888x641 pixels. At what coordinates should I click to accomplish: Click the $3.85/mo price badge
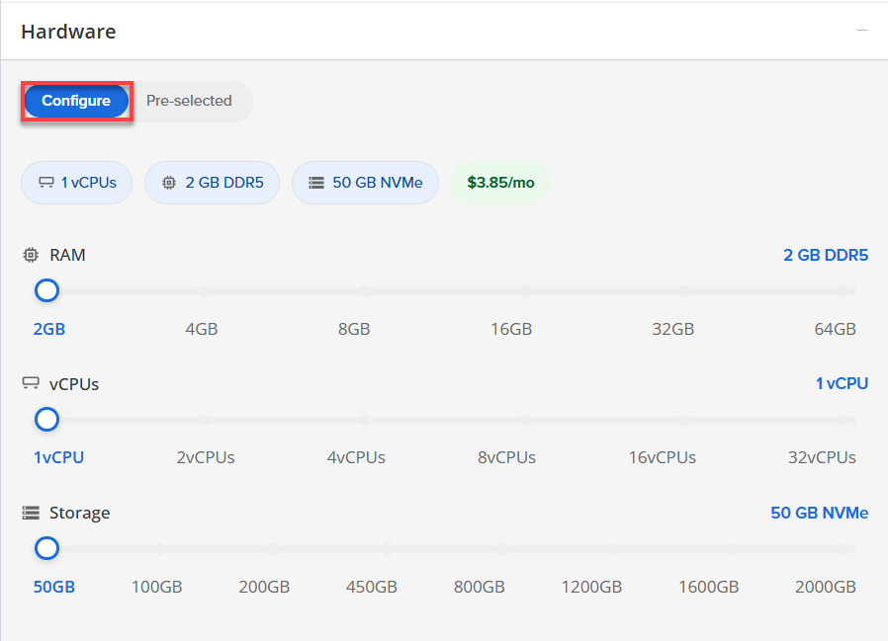(499, 183)
